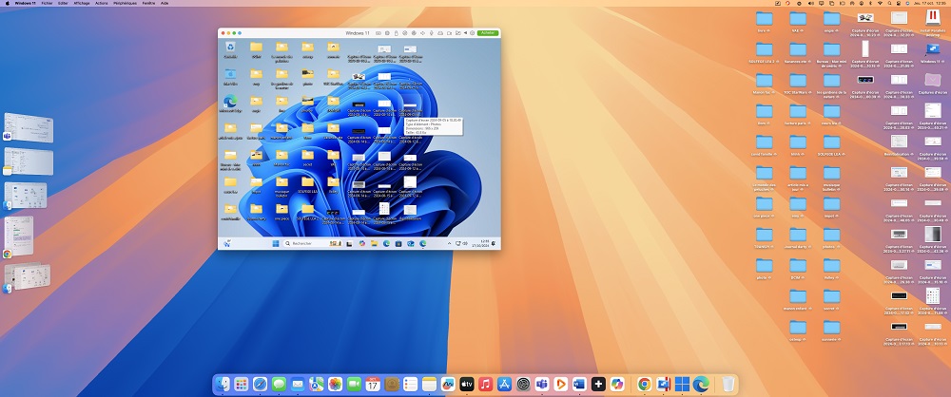Click the volume icon in Windows tray
The height and width of the screenshot is (397, 951).
click(x=464, y=244)
